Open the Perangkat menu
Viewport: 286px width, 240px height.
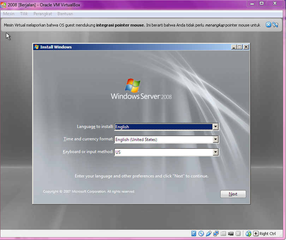click(x=43, y=14)
